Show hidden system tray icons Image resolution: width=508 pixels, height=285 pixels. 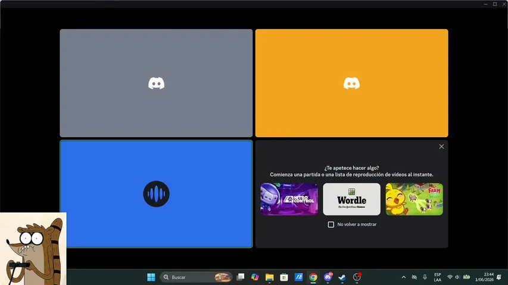tap(404, 277)
